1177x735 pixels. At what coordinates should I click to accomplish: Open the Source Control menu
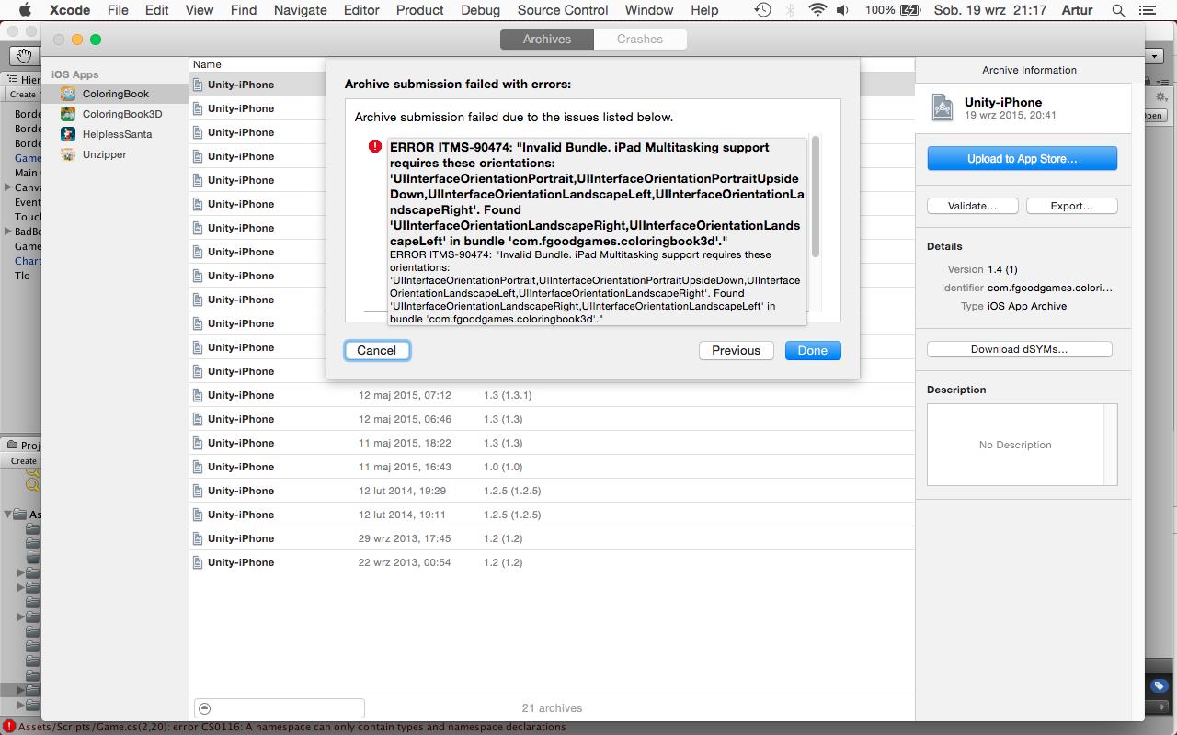tap(562, 10)
